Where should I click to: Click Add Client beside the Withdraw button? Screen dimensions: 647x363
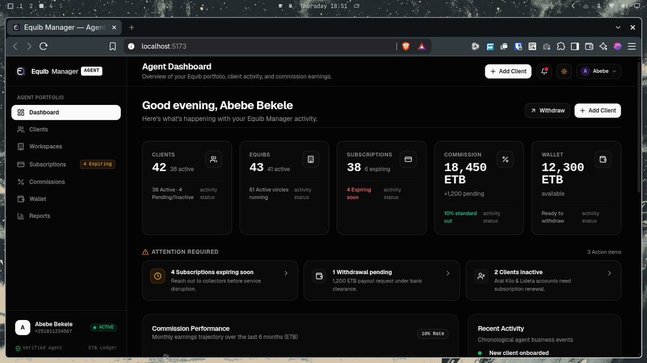(x=598, y=110)
